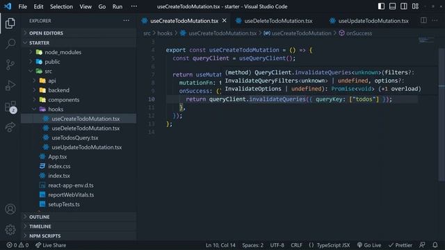Open App.tsx file
The width and height of the screenshot is (445, 250).
(79, 157)
